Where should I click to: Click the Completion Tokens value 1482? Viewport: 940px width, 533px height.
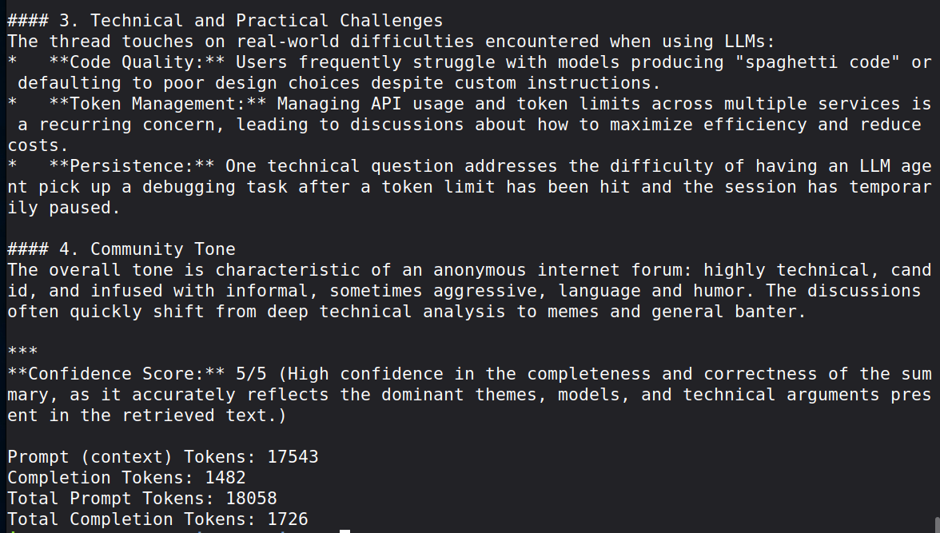225,478
